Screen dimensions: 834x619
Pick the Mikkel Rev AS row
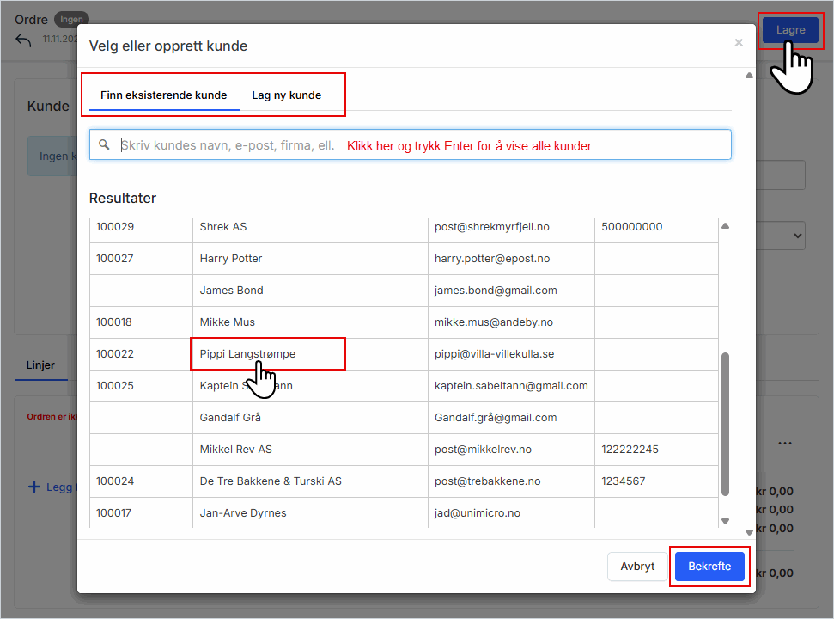(235, 450)
